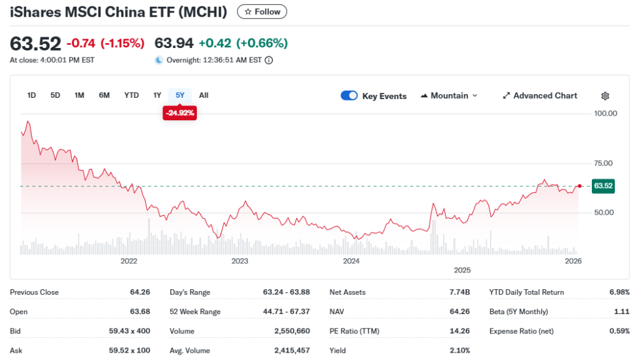
Task: Click the red -24.92% badge under 5Y
Action: 179,113
